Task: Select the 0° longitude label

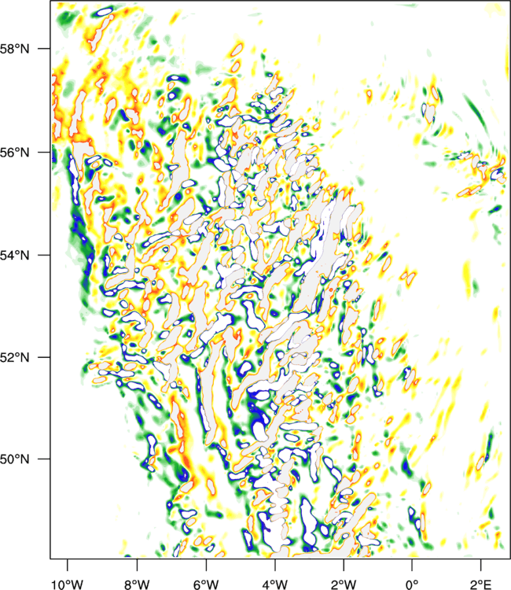Action: [x=412, y=584]
